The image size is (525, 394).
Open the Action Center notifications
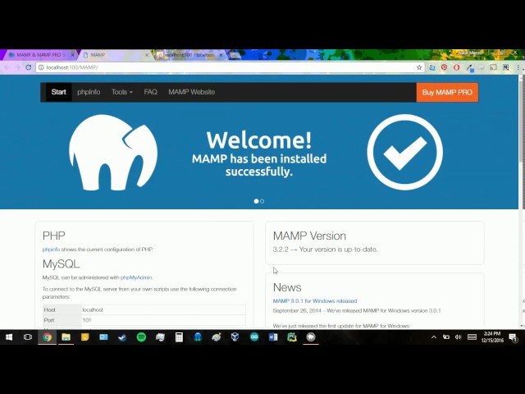513,337
